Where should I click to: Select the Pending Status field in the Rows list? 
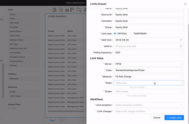(24, 61)
